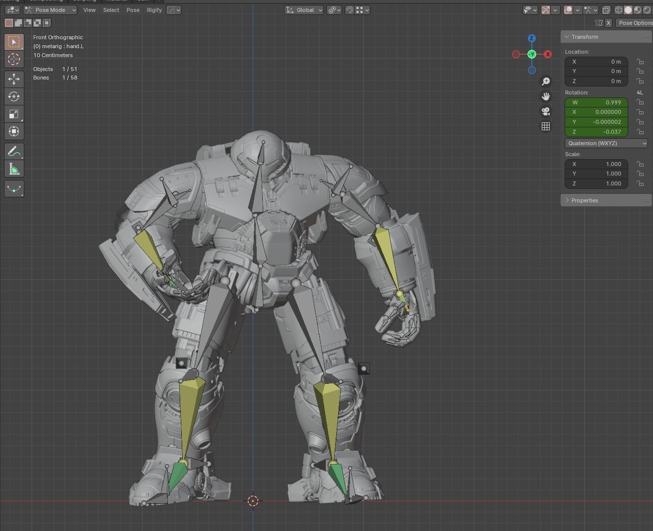653x531 pixels.
Task: Select the Select Box tool
Action: click(x=14, y=42)
